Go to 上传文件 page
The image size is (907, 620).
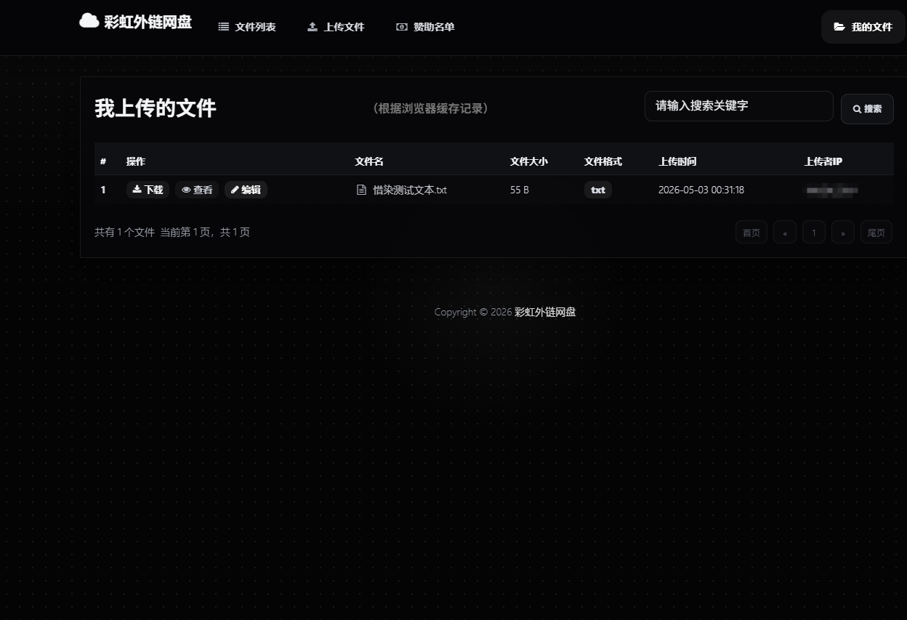click(x=335, y=27)
